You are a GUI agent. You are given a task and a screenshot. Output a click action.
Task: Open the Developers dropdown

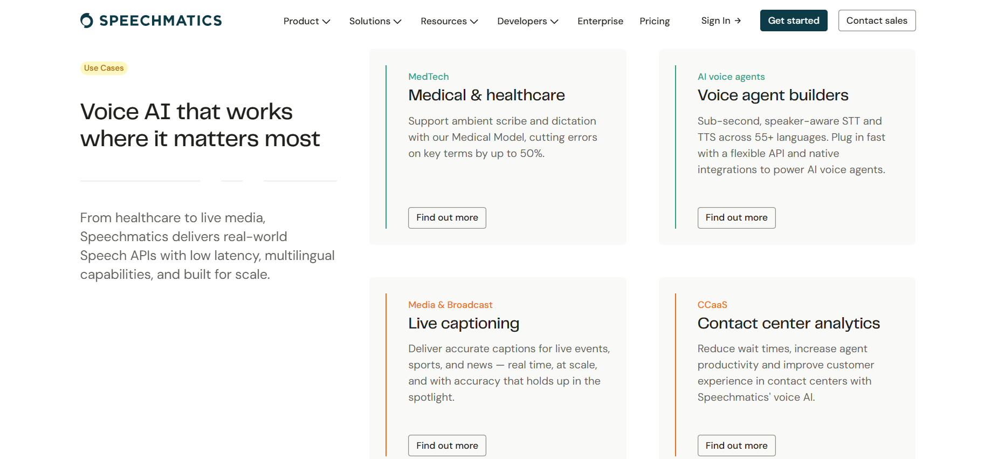(x=528, y=21)
